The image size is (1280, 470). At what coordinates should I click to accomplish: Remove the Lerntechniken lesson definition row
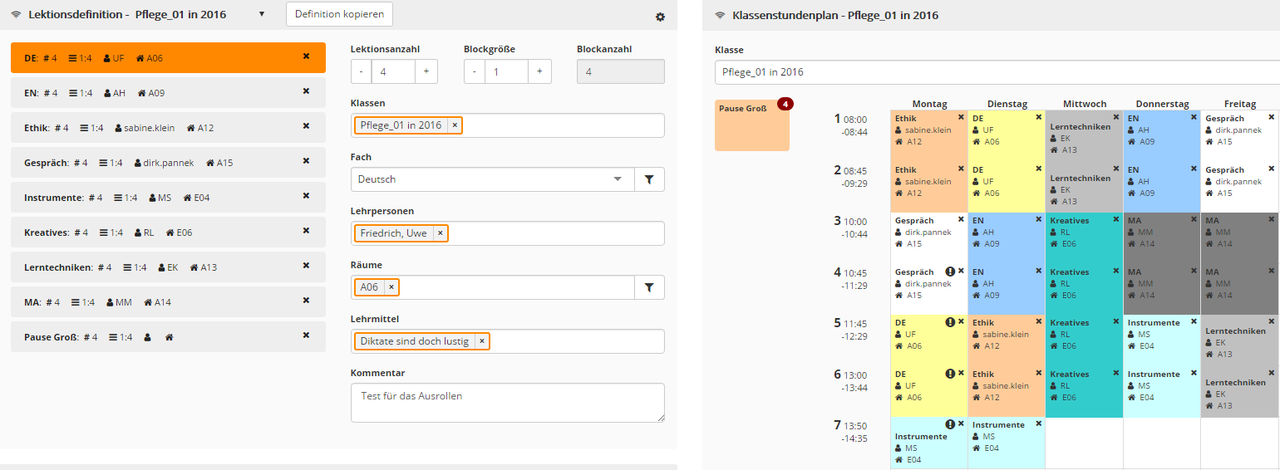tap(306, 266)
